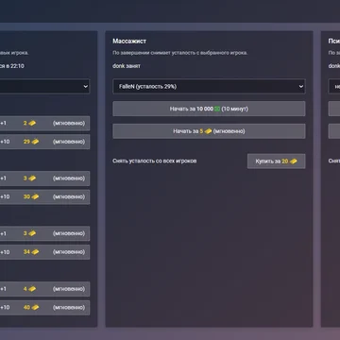The width and height of the screenshot is (340, 340).
Task: Click the gold bar icon beside cost 2
Action: pyautogui.click(x=32, y=123)
